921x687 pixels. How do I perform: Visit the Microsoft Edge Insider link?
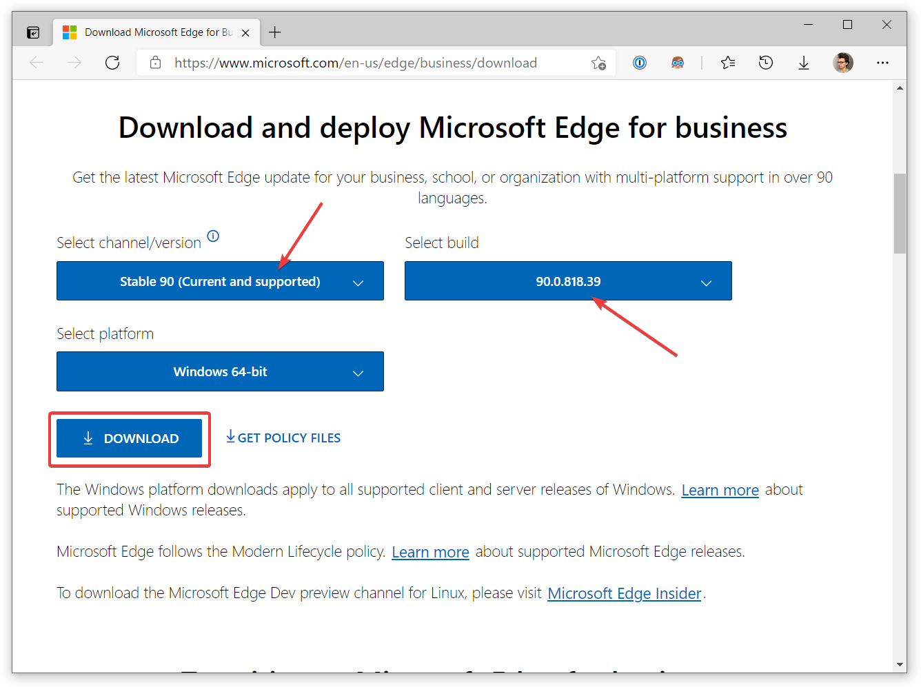tap(624, 593)
